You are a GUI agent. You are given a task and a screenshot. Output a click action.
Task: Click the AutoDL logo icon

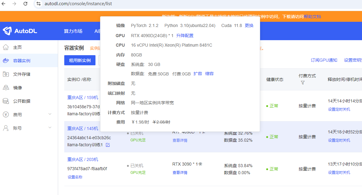7,31
